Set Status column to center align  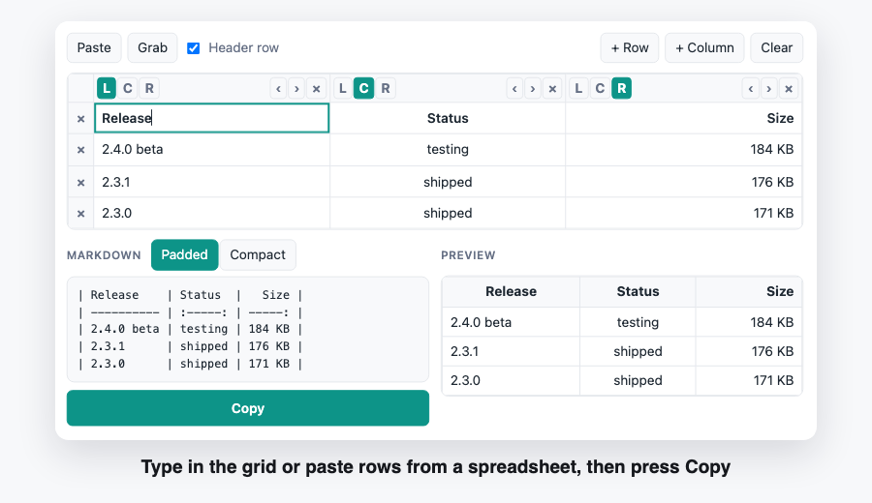pyautogui.click(x=363, y=88)
